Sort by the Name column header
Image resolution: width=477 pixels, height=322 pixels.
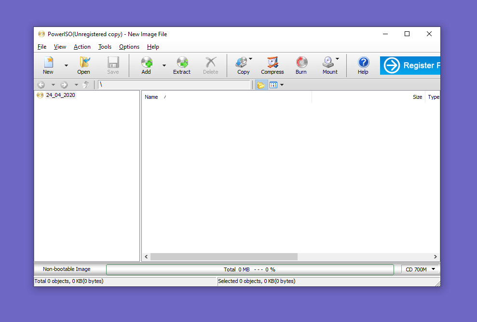pos(227,97)
